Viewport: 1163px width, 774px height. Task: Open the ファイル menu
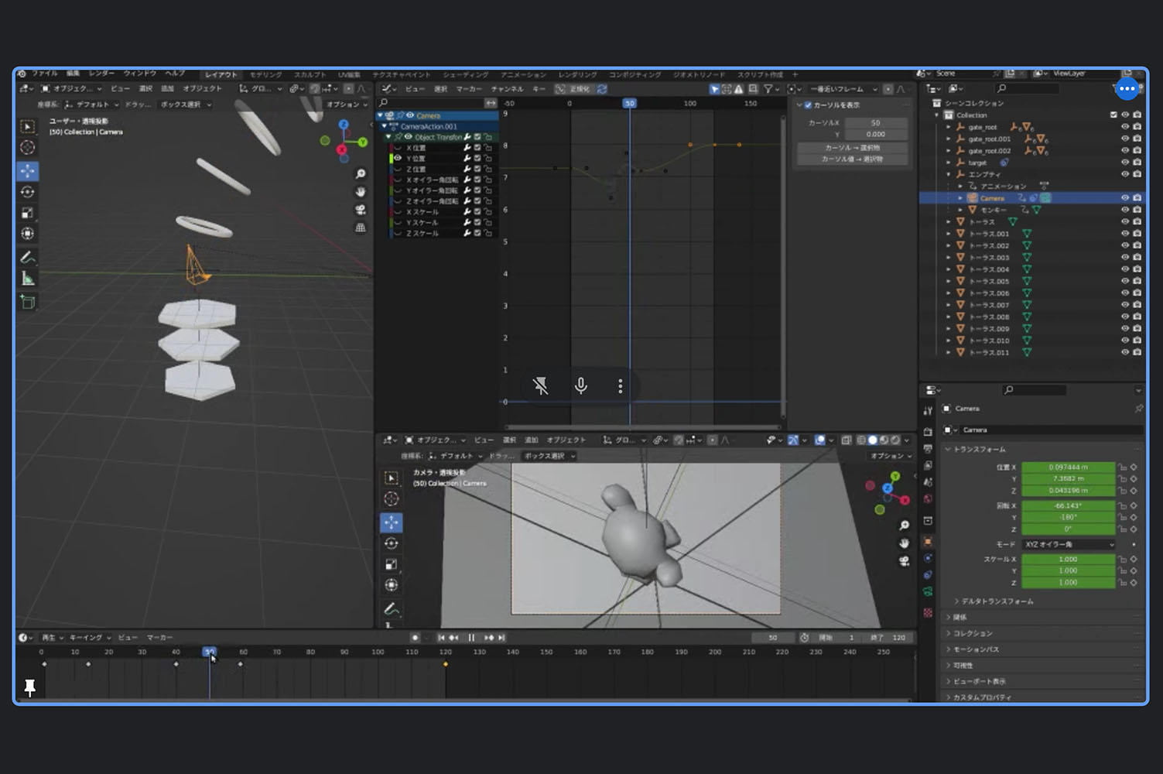(44, 74)
